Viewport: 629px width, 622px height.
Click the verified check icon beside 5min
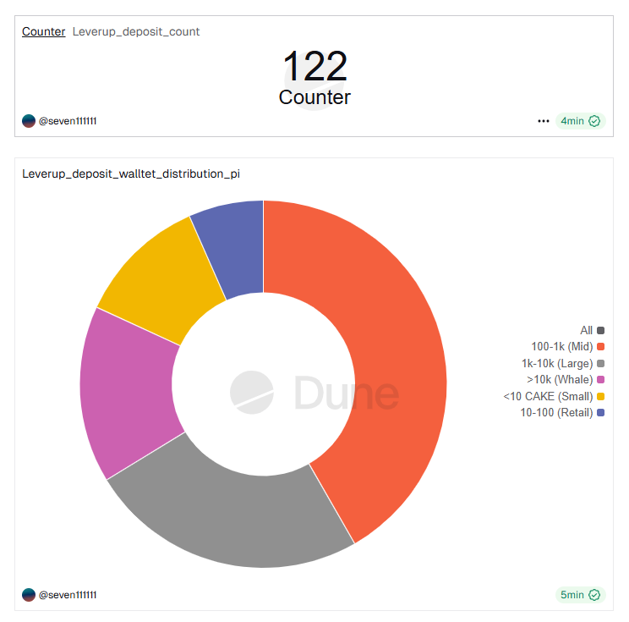pyautogui.click(x=594, y=595)
